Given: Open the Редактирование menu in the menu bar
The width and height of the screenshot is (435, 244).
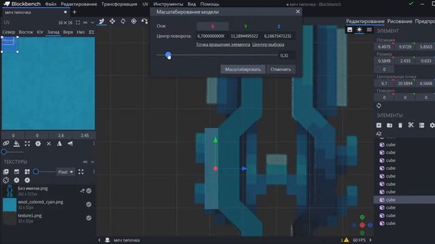Looking at the screenshot, I should coord(79,4).
